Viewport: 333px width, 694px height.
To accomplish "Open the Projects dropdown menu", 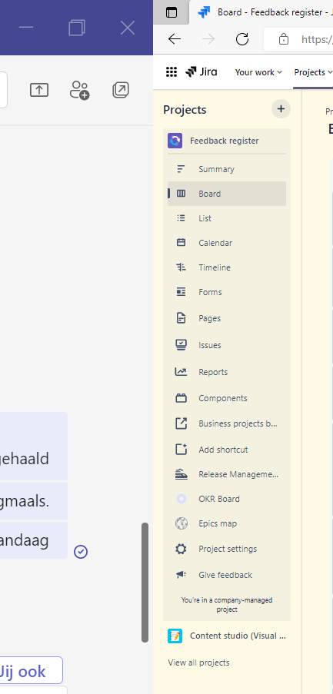I will pyautogui.click(x=313, y=72).
